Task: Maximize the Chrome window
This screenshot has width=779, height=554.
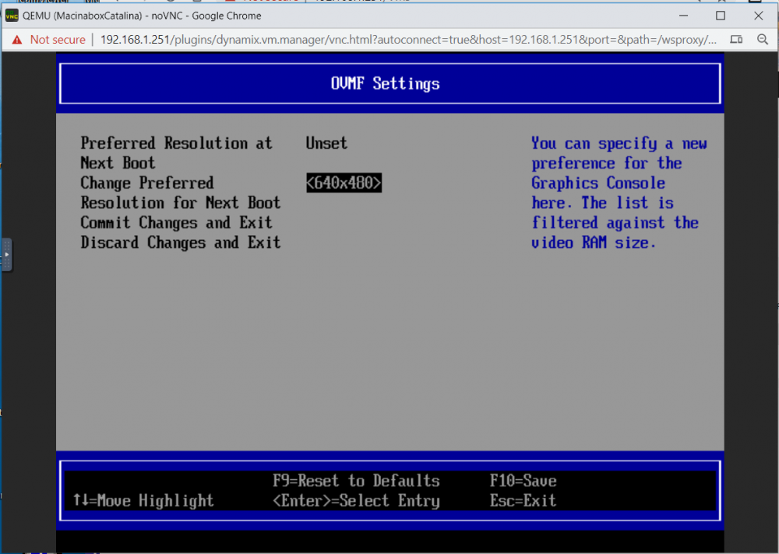Action: tap(721, 16)
